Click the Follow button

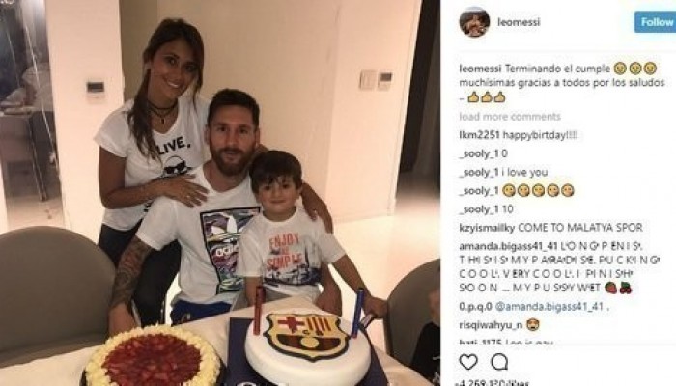(x=655, y=22)
